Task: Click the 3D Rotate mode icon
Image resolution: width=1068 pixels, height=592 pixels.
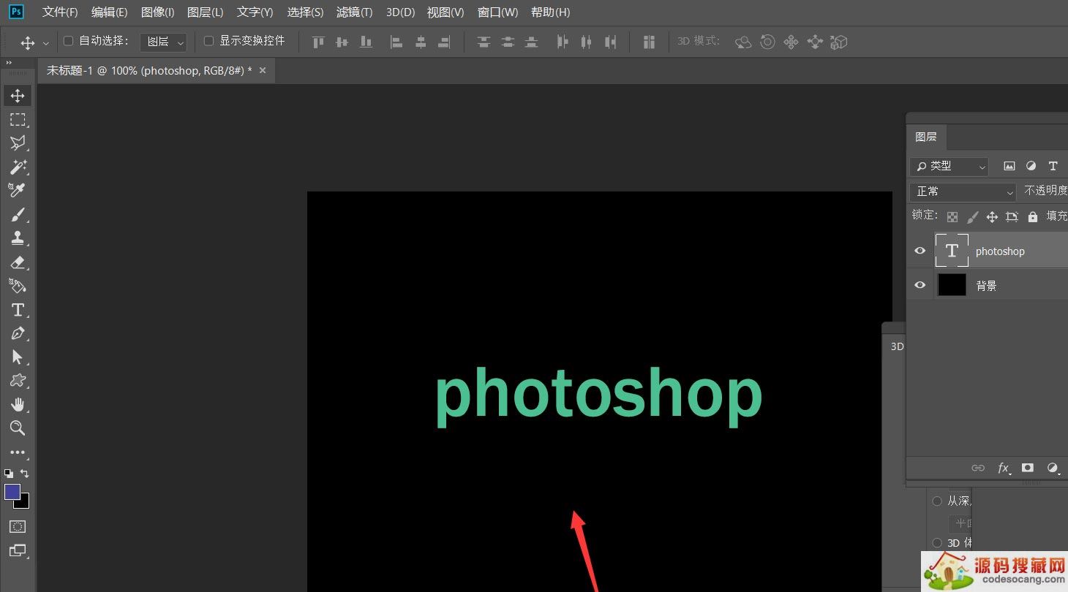Action: 743,42
